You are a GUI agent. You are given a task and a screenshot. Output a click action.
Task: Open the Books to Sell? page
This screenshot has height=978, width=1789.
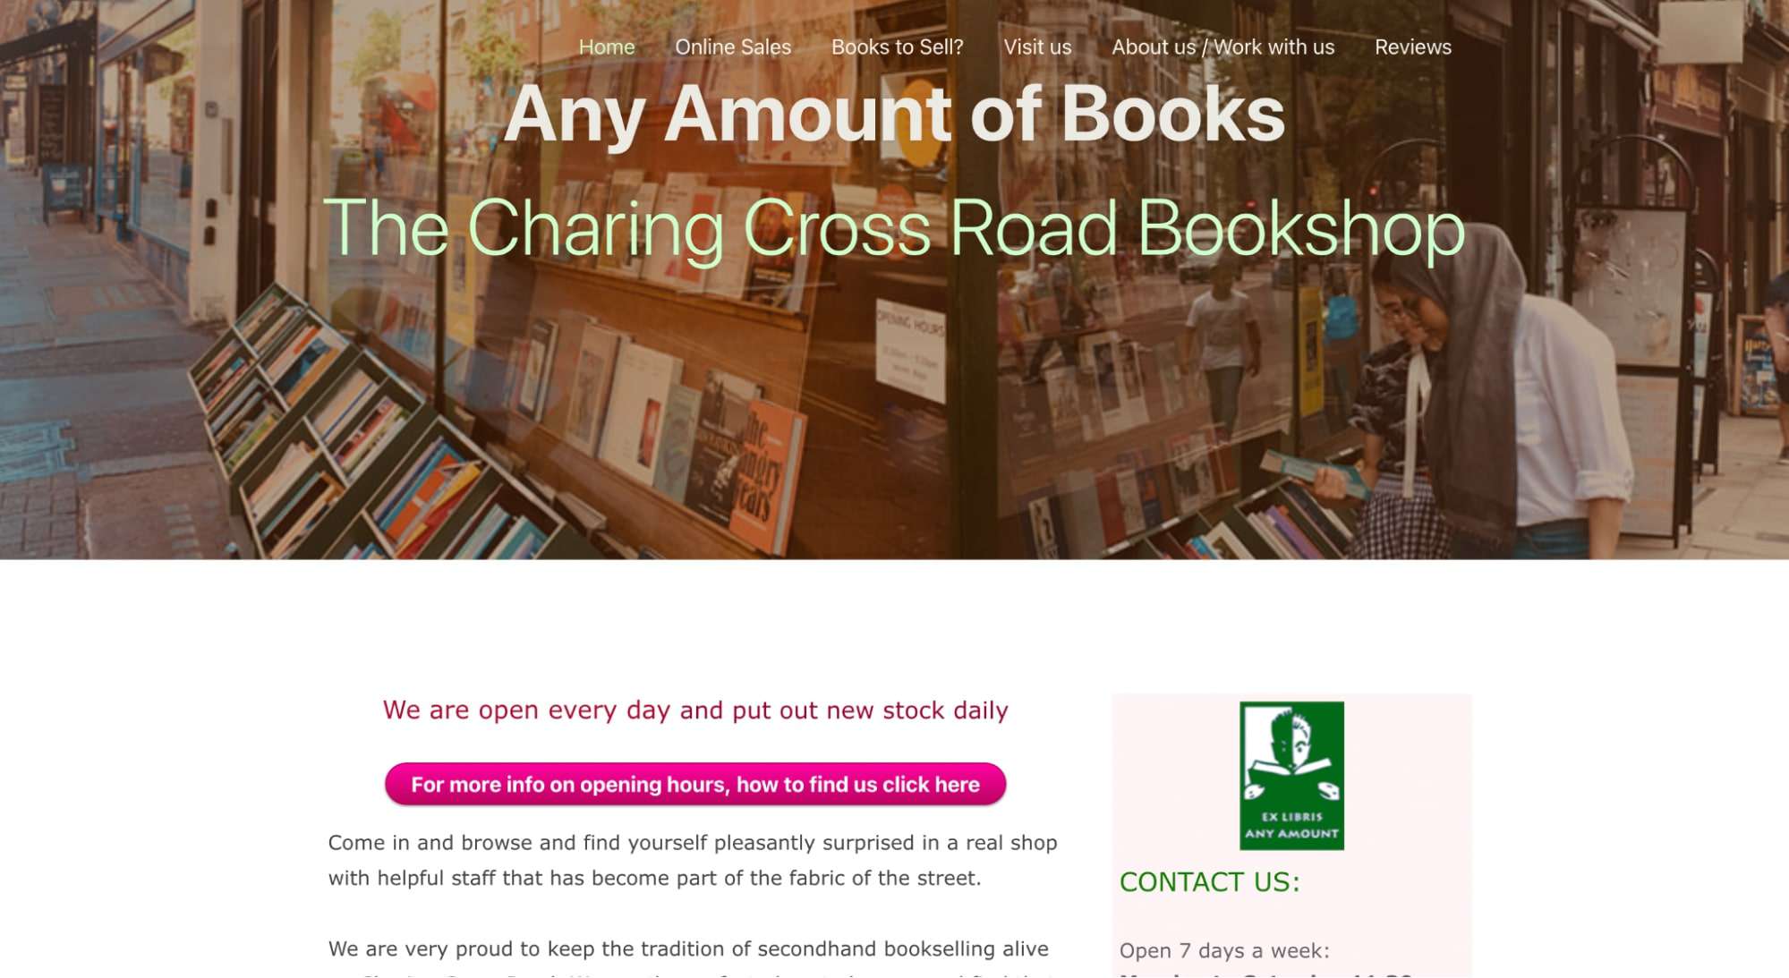897,47
